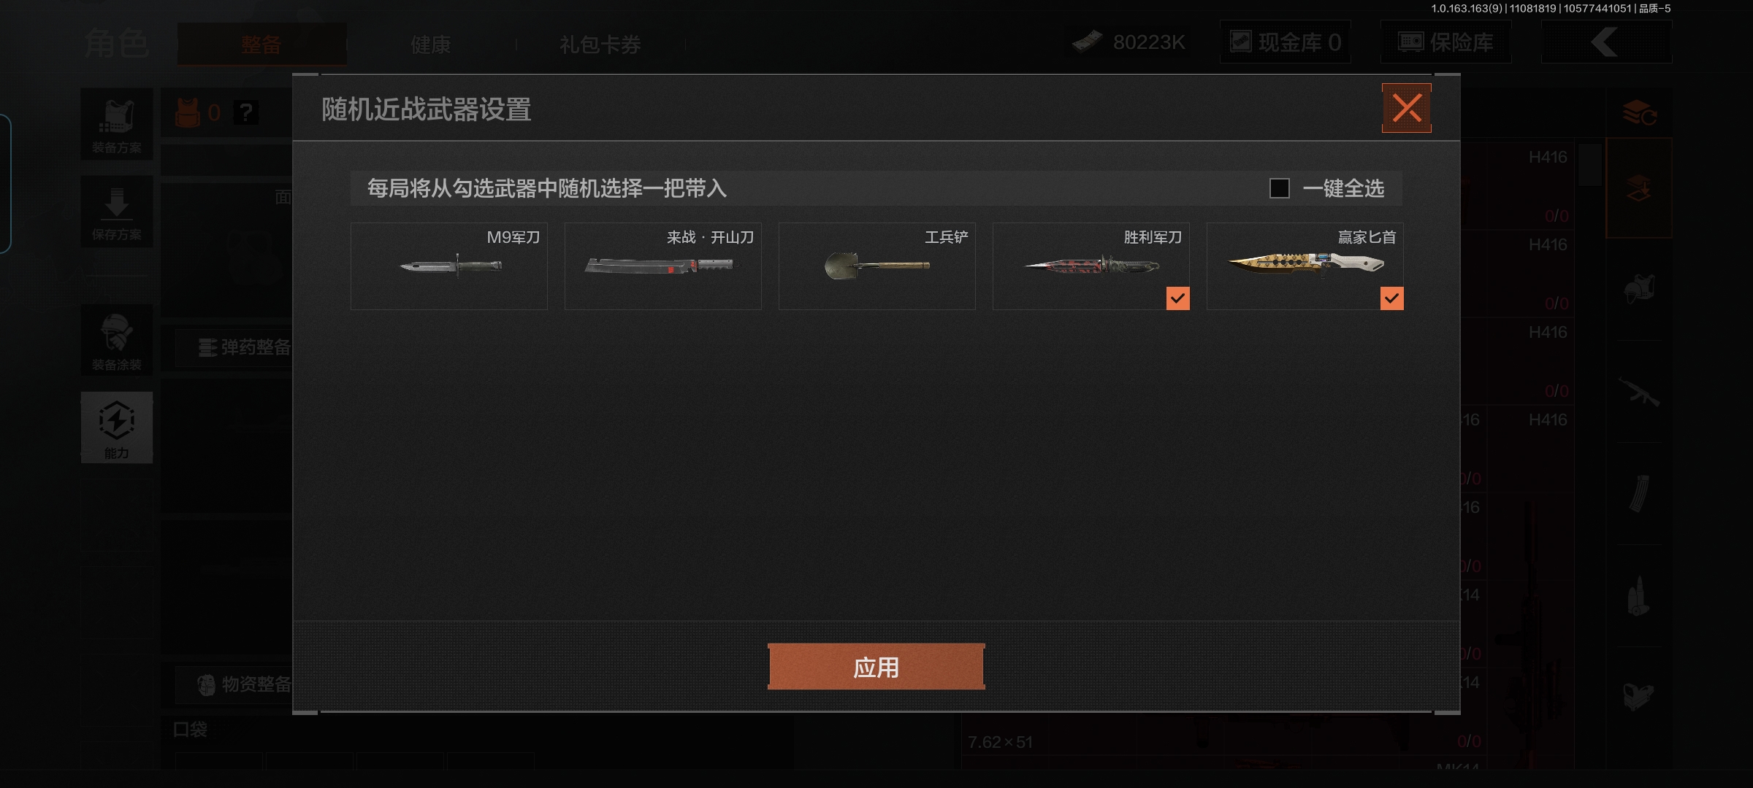Open the 能力 ability icon
This screenshot has height=788, width=1753.
pyautogui.click(x=117, y=428)
